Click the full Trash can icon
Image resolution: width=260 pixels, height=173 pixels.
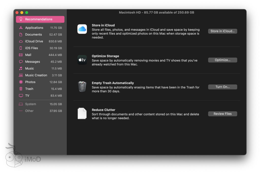(82, 87)
